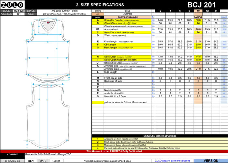Image resolution: width=228 pixels, height=163 pixels.
Task: Click the 'MCJ 208' code cell
Action: point(18,11)
